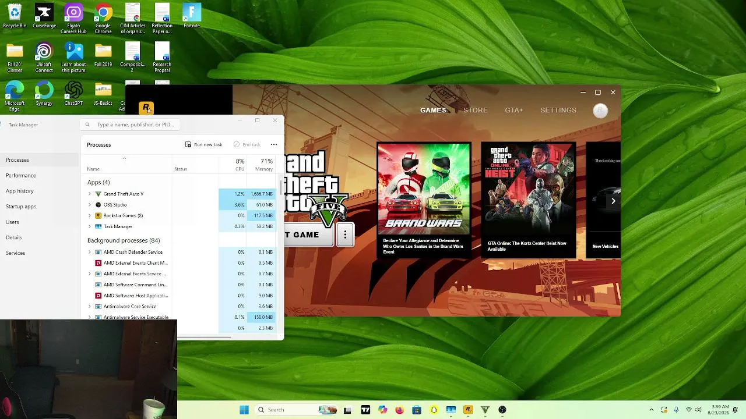Open the Processes tab in Task Manager
This screenshot has height=419, width=746.
click(39, 160)
